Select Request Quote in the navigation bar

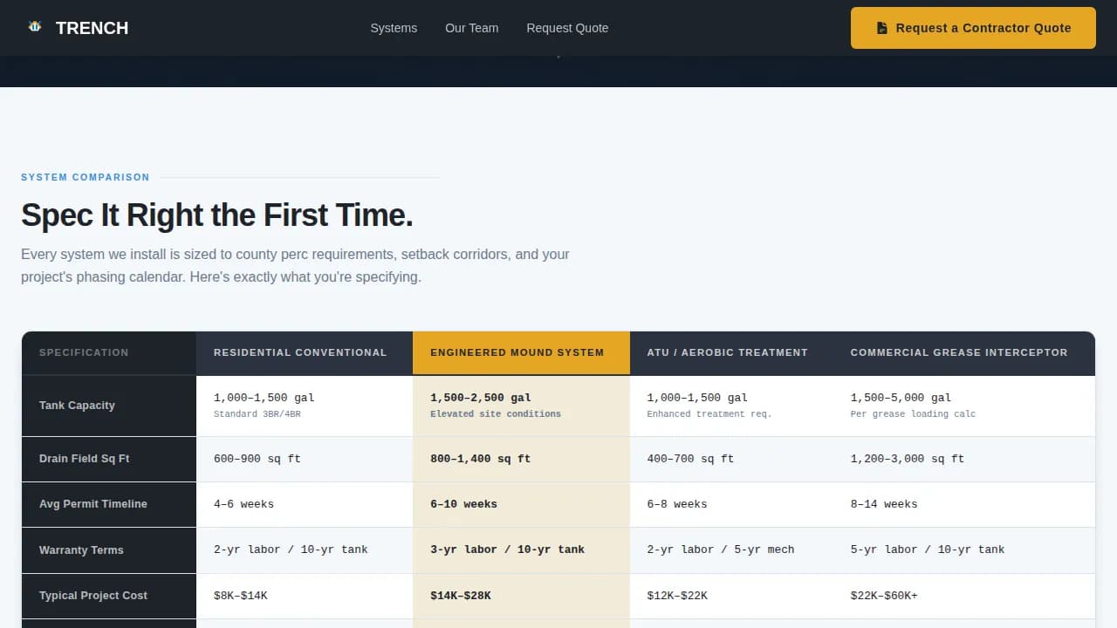coord(567,28)
